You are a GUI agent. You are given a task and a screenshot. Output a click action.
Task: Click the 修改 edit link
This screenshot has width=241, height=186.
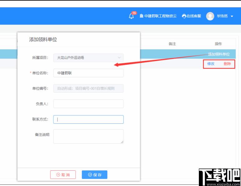point(211,64)
